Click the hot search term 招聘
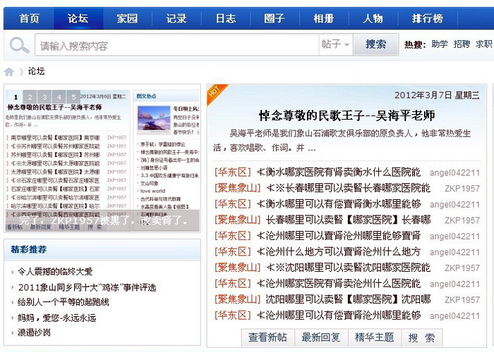The height and width of the screenshot is (352, 494). pos(462,44)
